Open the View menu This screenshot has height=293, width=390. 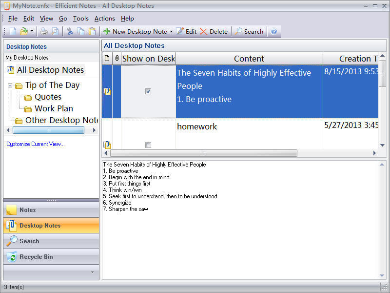click(x=46, y=19)
